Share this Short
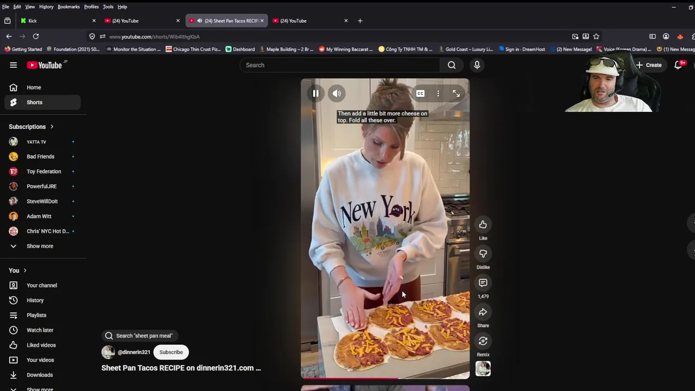 click(x=483, y=312)
